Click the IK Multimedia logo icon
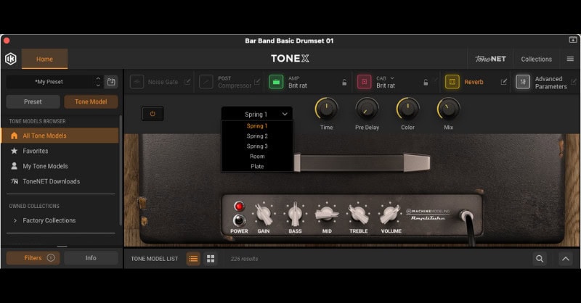 11,59
